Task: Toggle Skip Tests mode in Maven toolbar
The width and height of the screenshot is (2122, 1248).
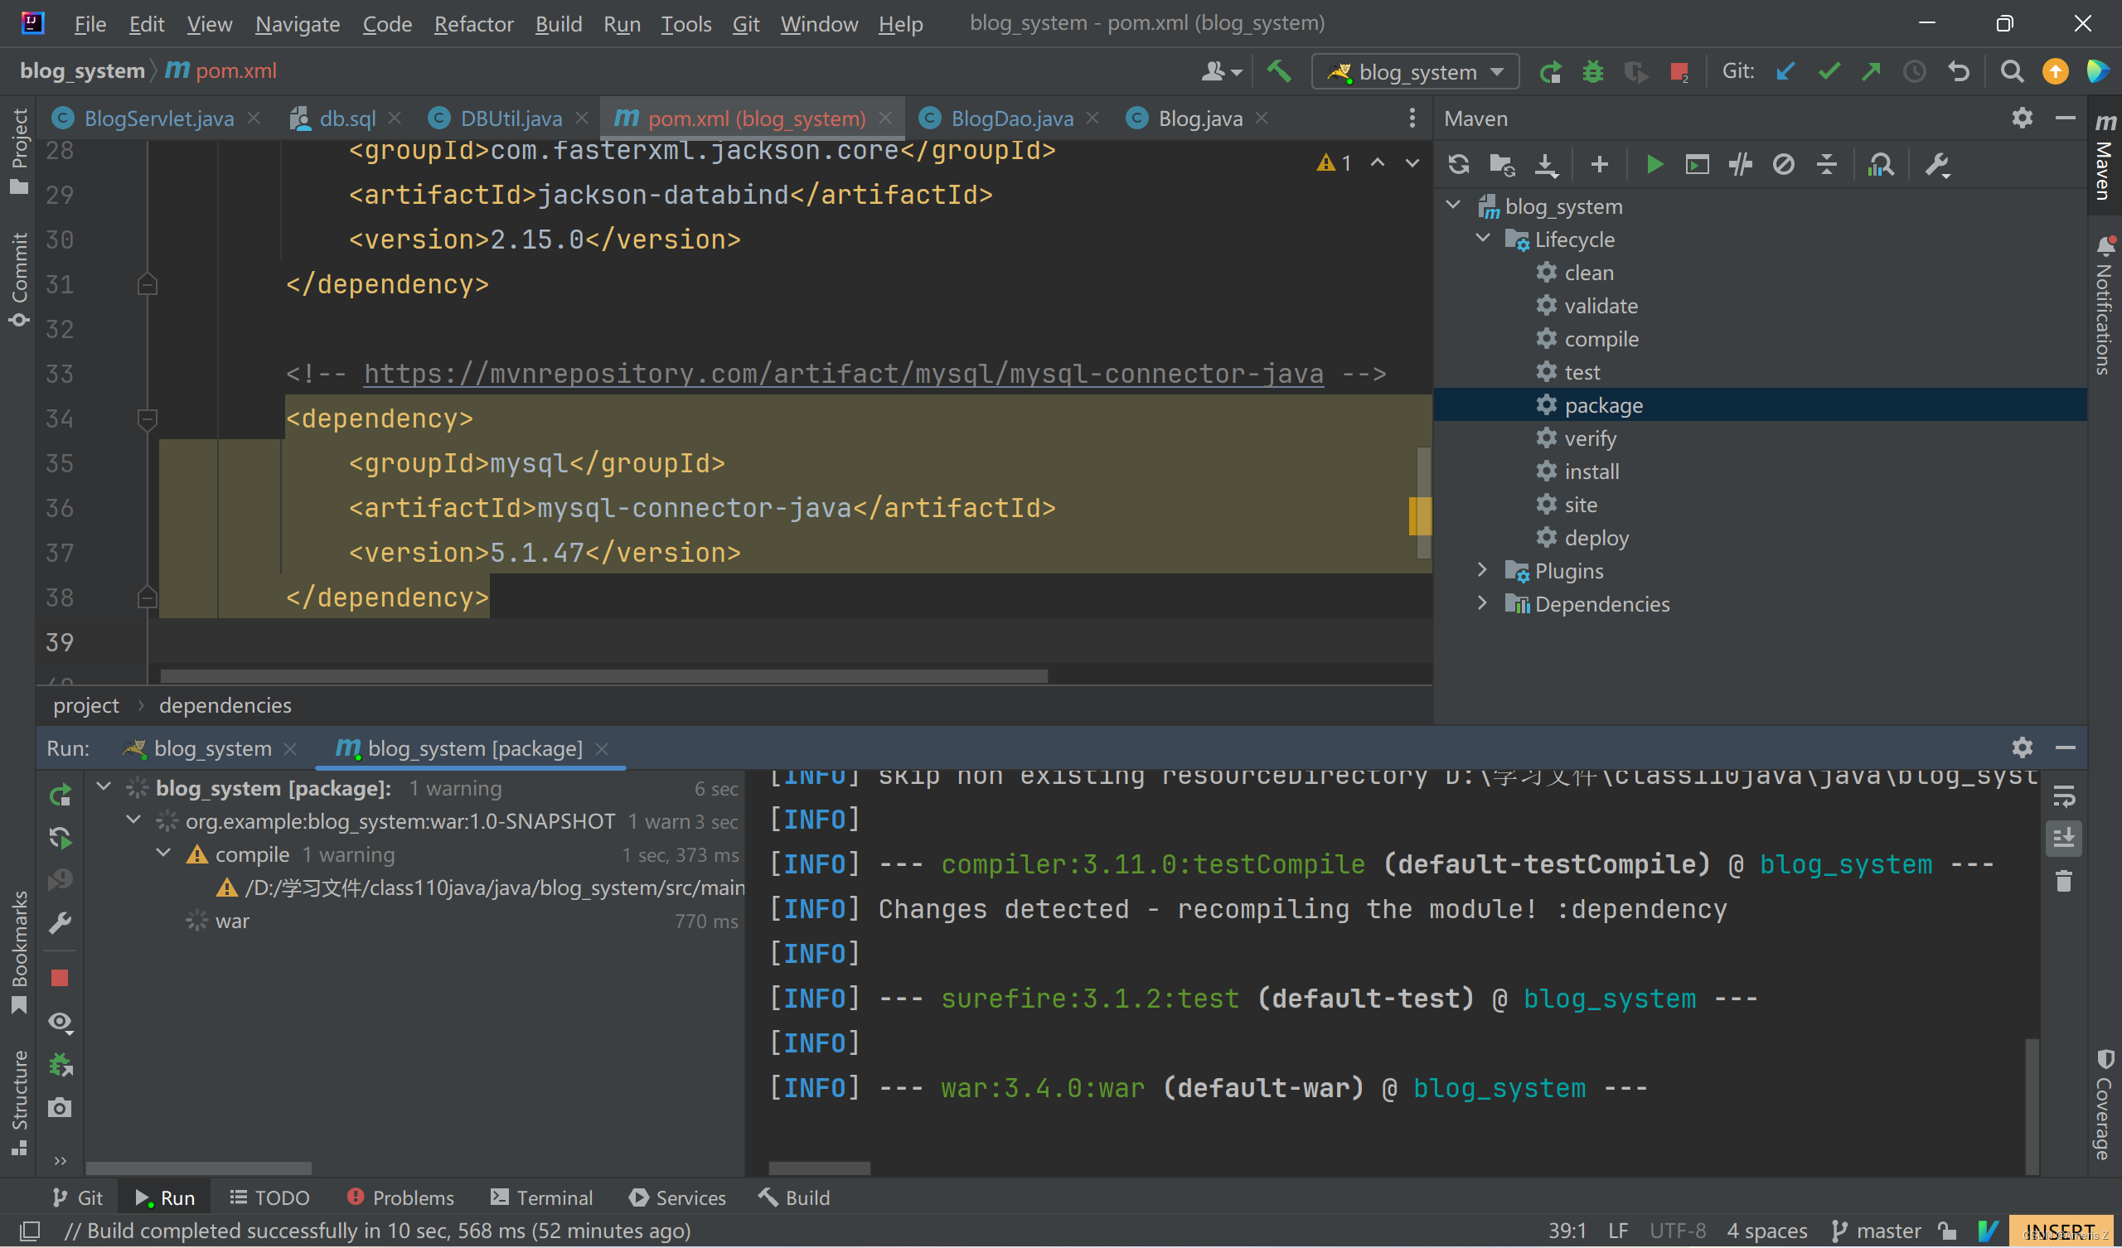Action: pos(1784,164)
